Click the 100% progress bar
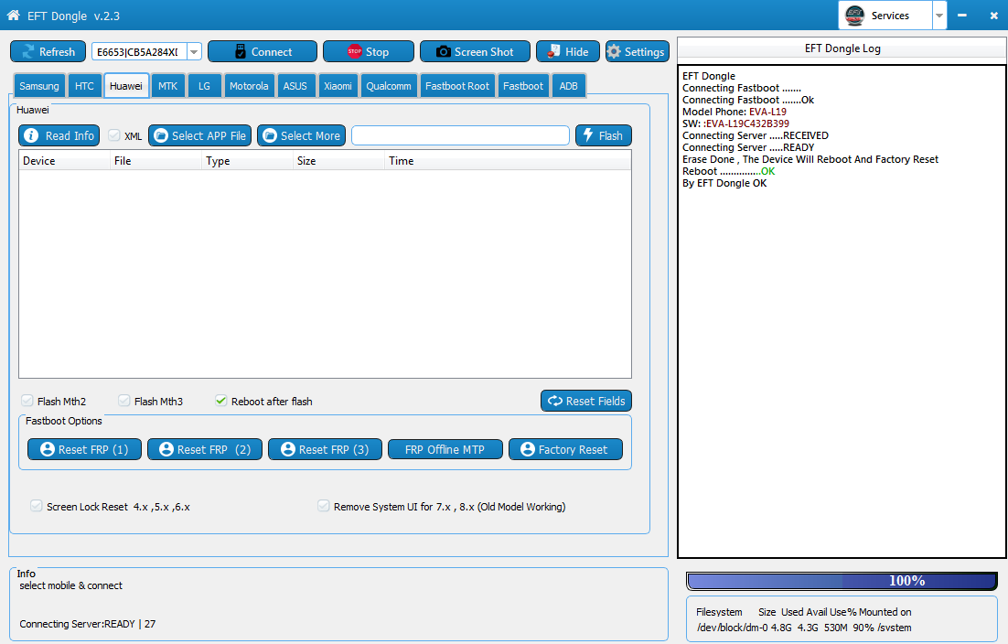Viewport: 1008px width, 644px height. (x=842, y=581)
